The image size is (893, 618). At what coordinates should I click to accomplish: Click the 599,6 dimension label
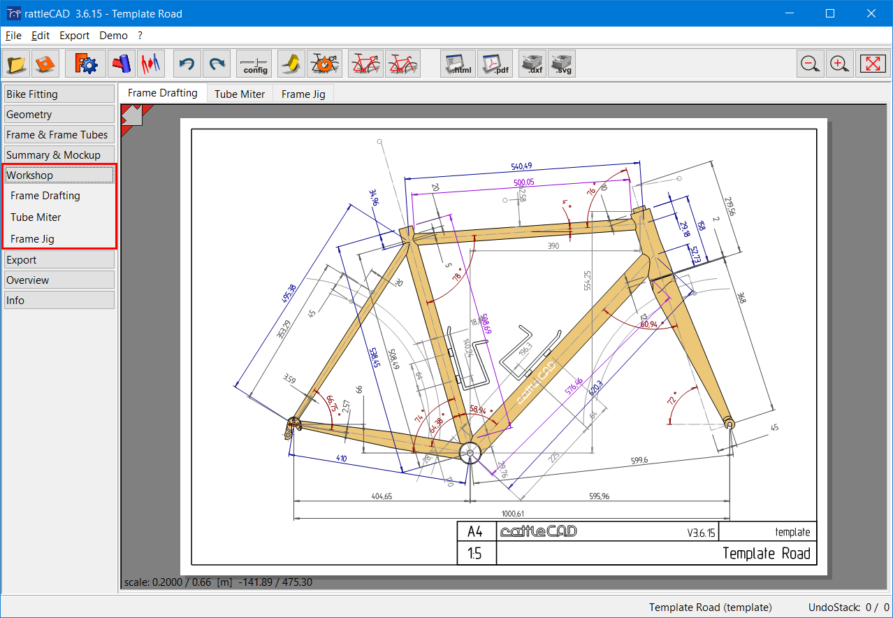tap(639, 459)
